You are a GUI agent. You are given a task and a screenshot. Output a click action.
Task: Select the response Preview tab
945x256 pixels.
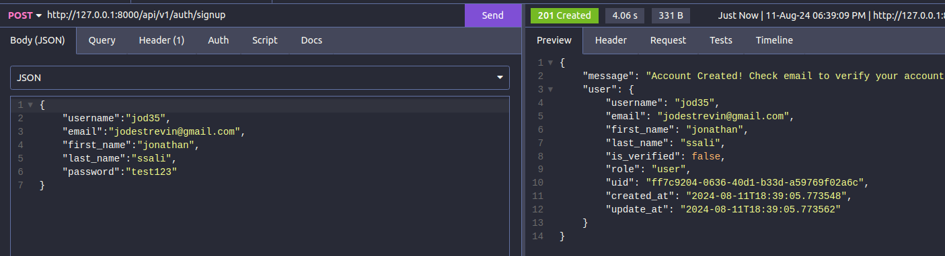click(554, 40)
